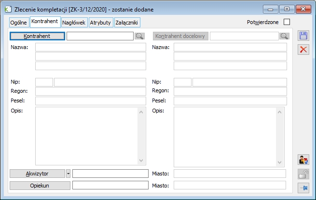
Task: Select the Atrybuty tab
Action: coord(100,23)
